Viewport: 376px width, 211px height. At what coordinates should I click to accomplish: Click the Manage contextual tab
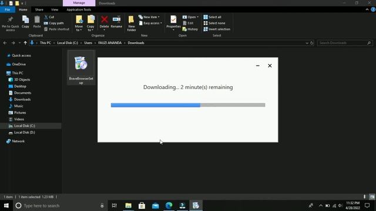79,3
